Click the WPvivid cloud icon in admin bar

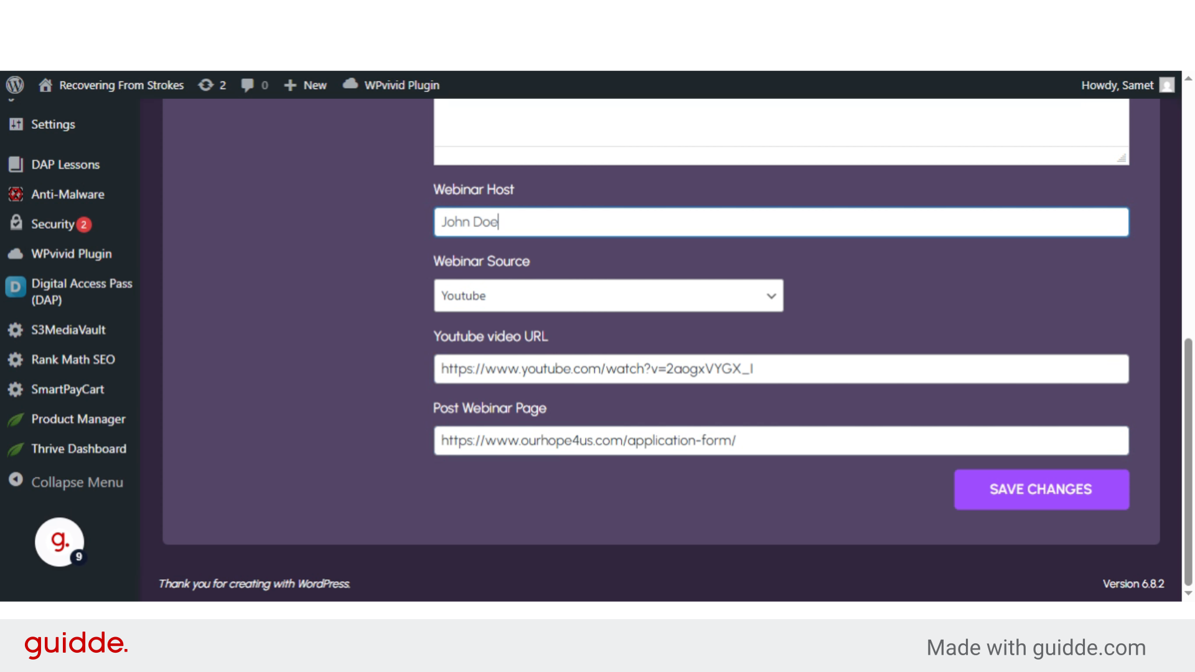pyautogui.click(x=350, y=84)
